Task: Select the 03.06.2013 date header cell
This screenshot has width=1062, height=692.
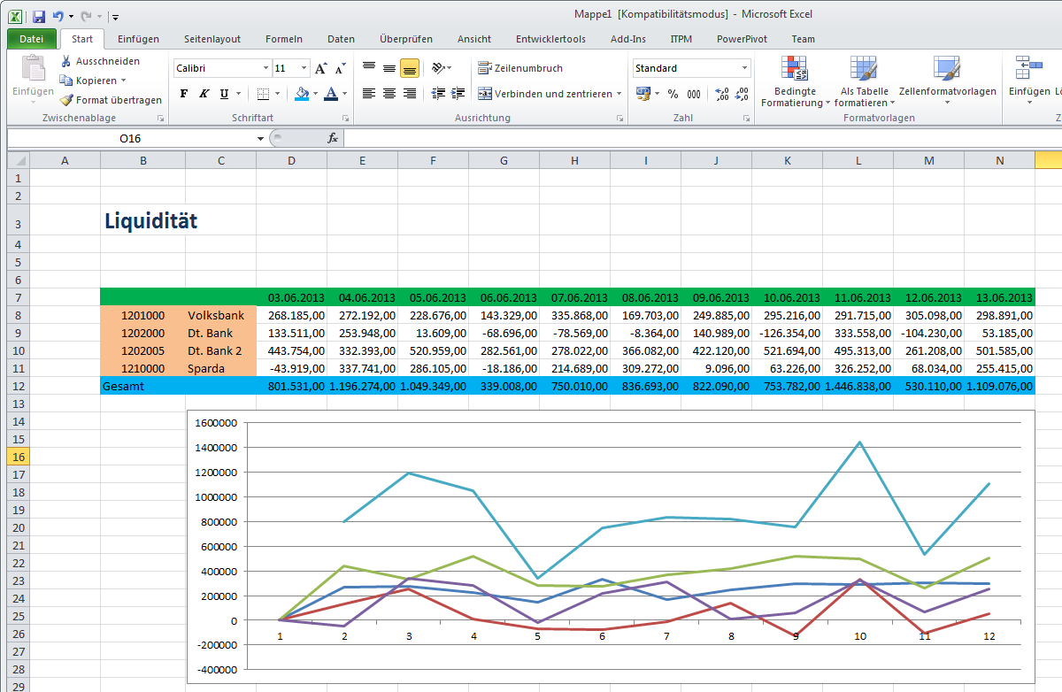Action: 291,297
